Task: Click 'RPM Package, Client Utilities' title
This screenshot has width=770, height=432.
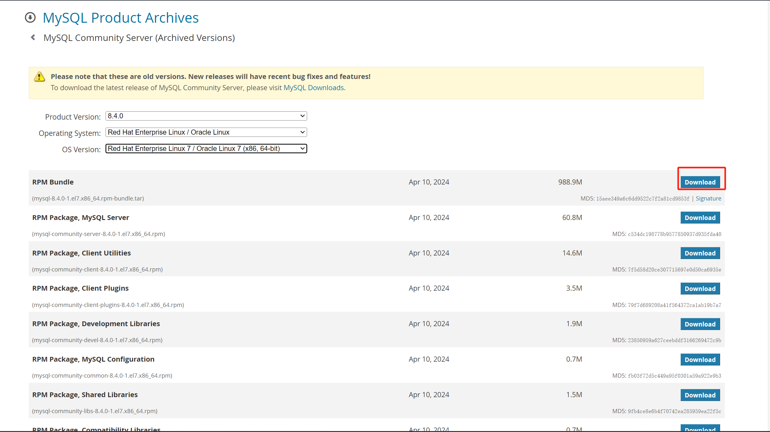Action: pos(82,253)
